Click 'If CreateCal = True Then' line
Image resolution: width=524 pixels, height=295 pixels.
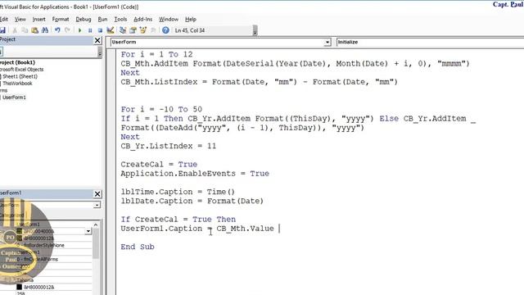point(178,220)
